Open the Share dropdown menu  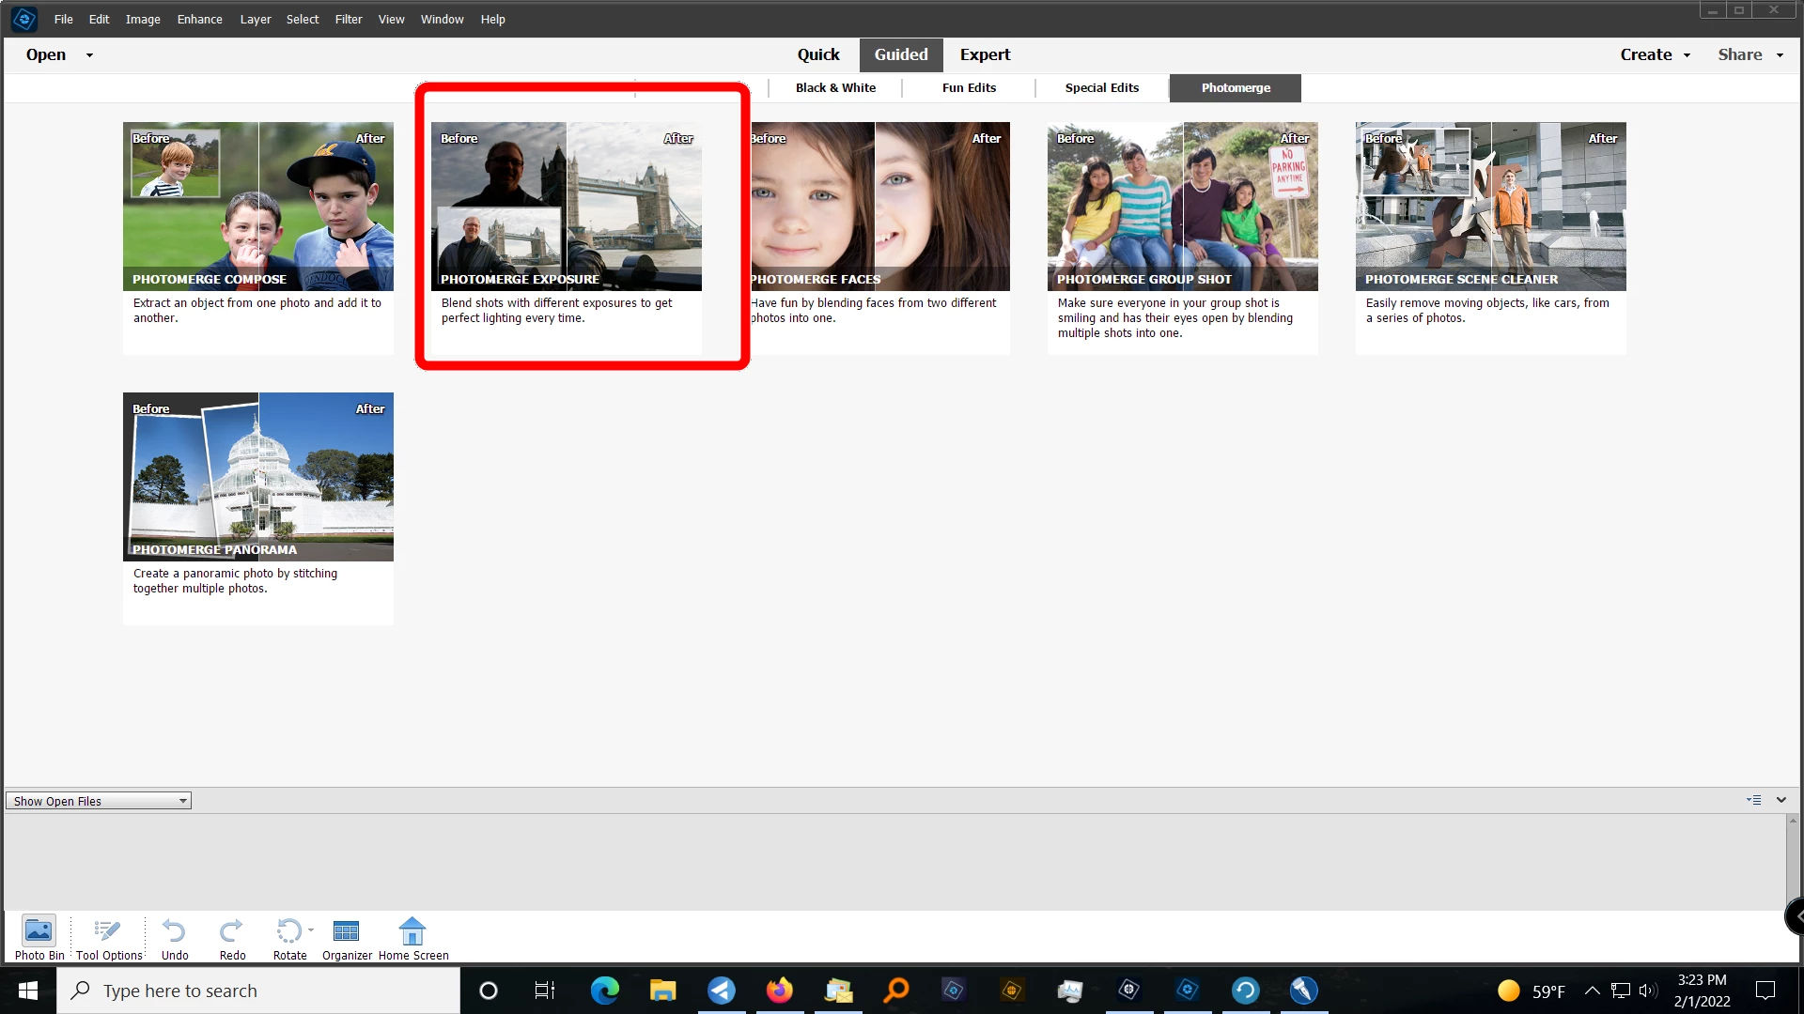[1750, 54]
